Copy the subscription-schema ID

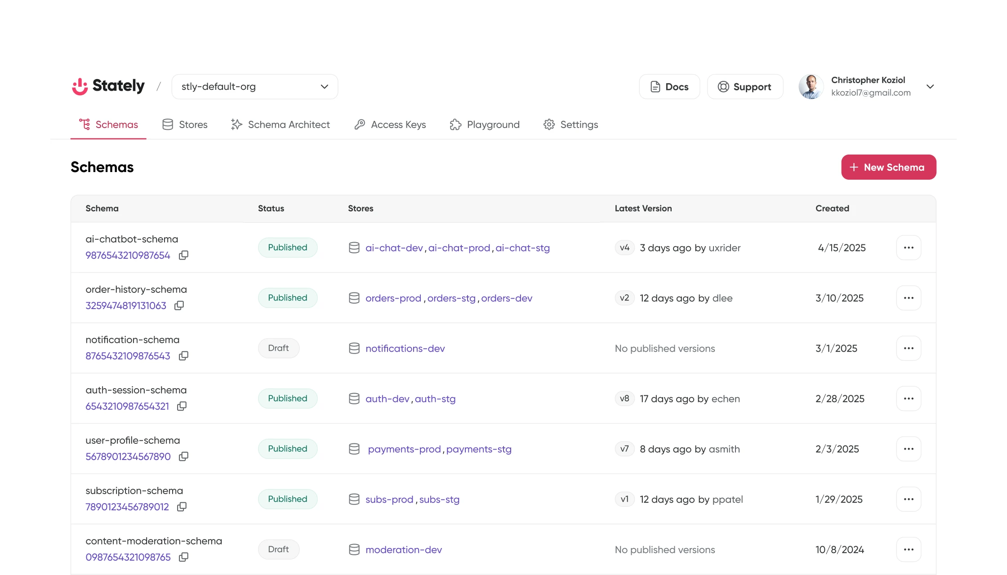click(182, 507)
